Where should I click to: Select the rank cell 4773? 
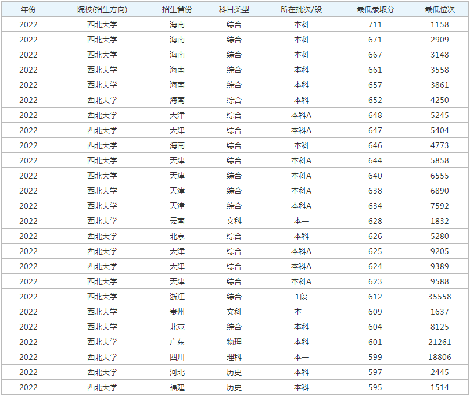440,145
